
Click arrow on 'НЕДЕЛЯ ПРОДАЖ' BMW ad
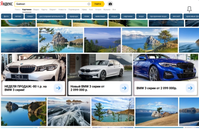click(58, 88)
